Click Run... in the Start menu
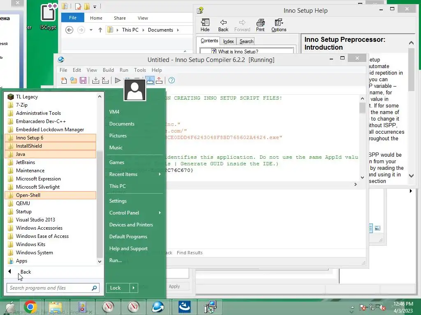421x315 pixels. click(116, 260)
